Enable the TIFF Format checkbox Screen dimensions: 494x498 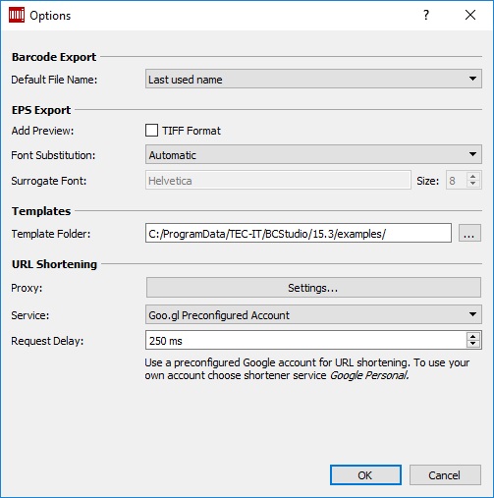click(151, 131)
